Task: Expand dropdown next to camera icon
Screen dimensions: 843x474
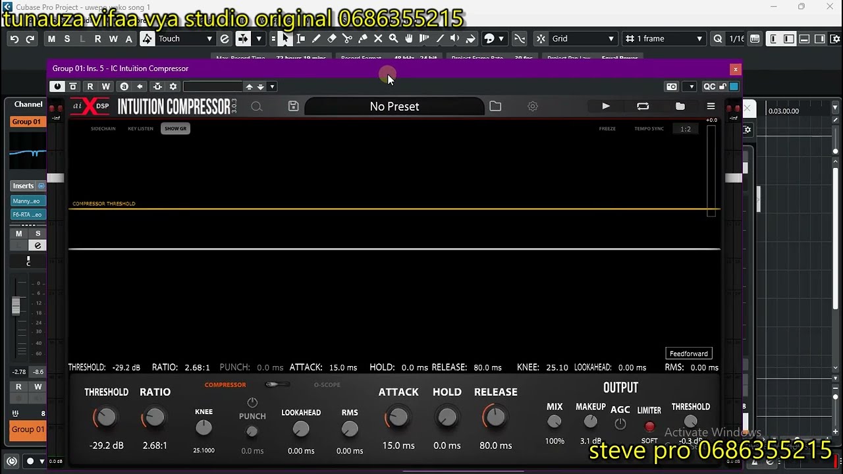Action: 691,86
